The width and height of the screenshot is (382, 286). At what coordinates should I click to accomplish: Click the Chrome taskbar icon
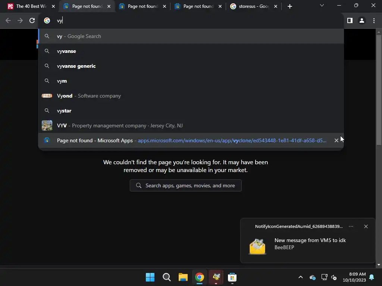(x=199, y=277)
